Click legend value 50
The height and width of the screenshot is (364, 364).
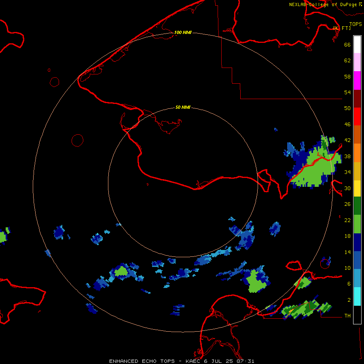point(347,108)
